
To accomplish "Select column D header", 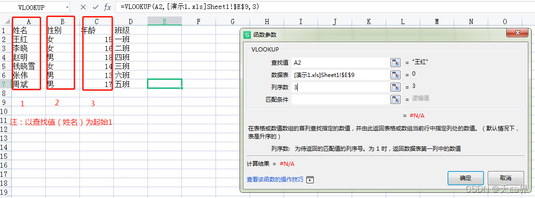I will click(x=131, y=22).
